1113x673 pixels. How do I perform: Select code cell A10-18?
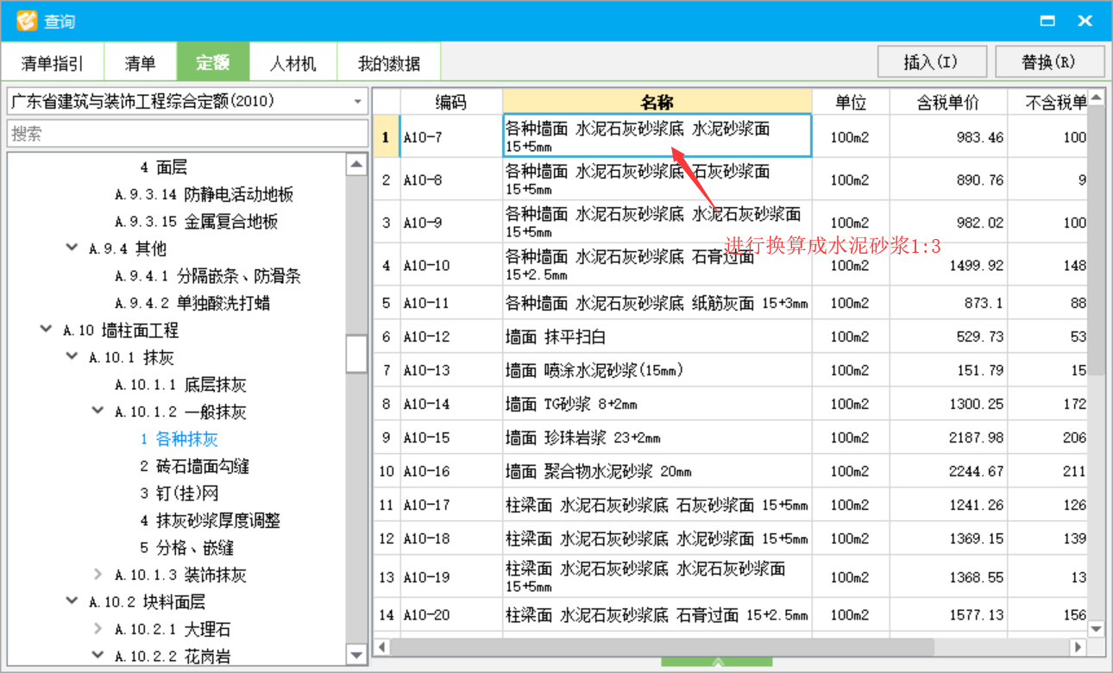451,538
